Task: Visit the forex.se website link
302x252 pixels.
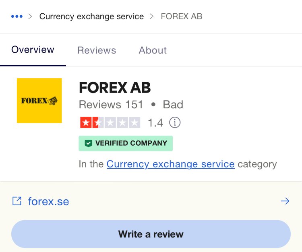Action: [48, 201]
